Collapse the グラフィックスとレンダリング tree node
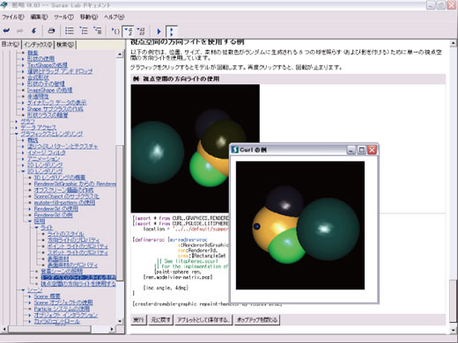Image resolution: width=458 pixels, height=343 pixels. point(16,134)
